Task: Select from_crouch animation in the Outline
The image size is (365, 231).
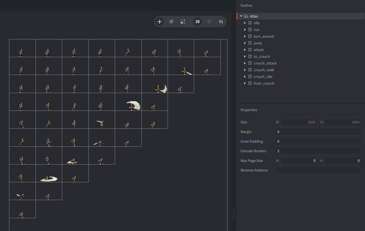Action: click(264, 83)
